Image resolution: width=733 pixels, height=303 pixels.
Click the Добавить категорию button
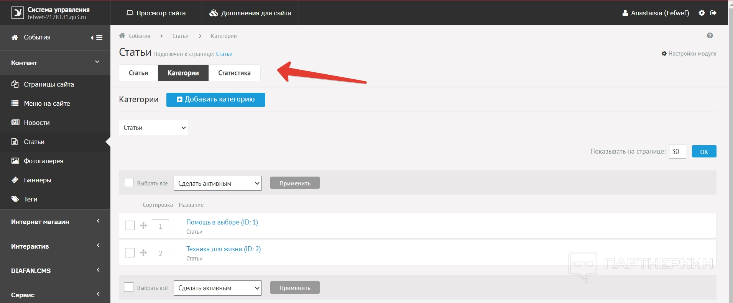(x=216, y=100)
